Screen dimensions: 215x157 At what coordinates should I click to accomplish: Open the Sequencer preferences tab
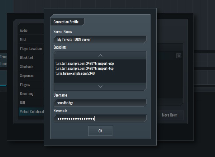pos(31,76)
